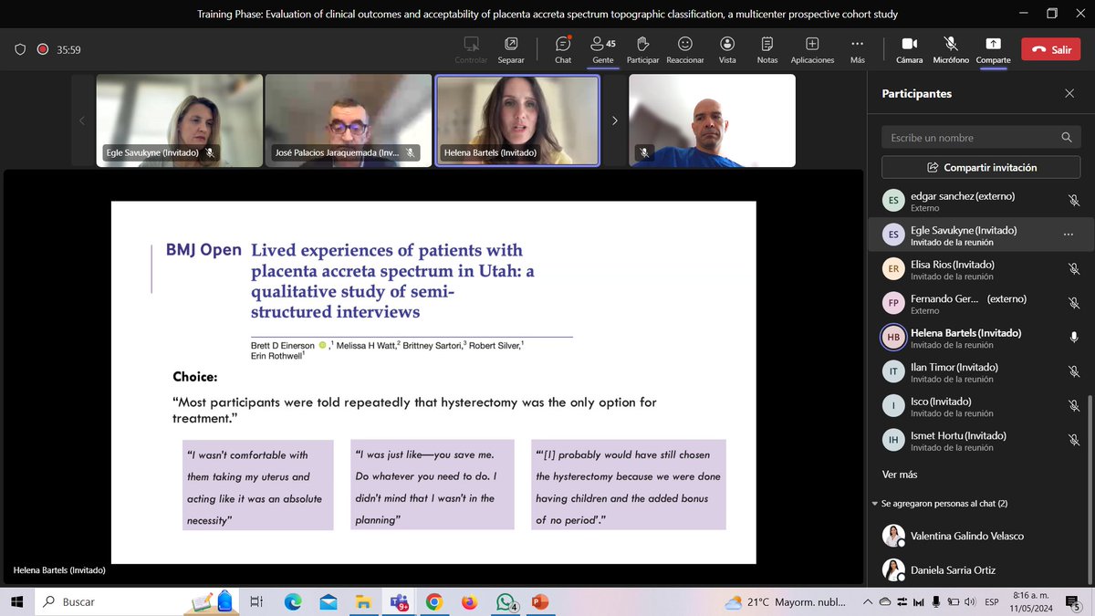Show previous video participants with left arrow
1095x616 pixels.
(x=81, y=120)
